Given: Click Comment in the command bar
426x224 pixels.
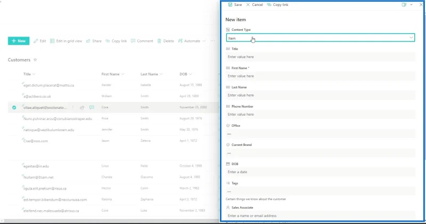Looking at the screenshot, I should [x=142, y=41].
